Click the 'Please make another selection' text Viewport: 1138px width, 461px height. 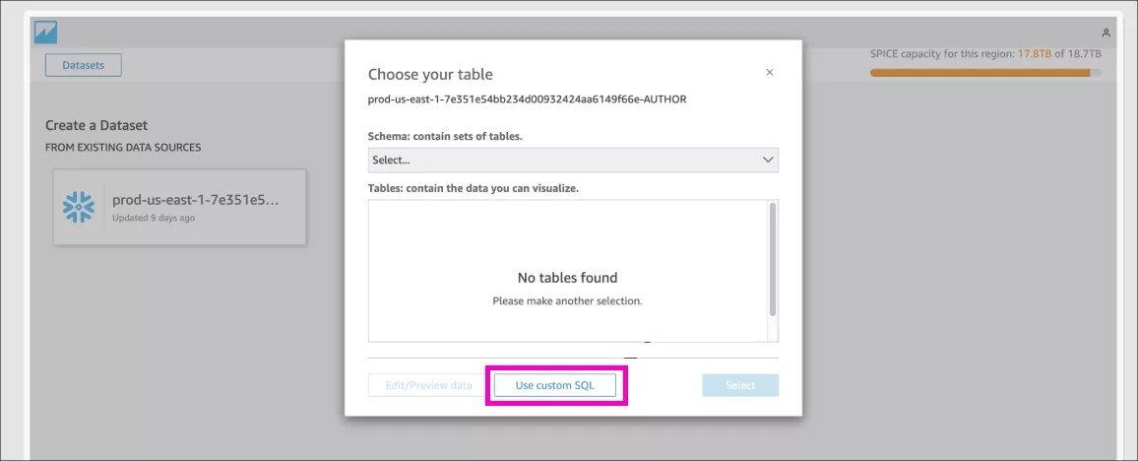567,300
